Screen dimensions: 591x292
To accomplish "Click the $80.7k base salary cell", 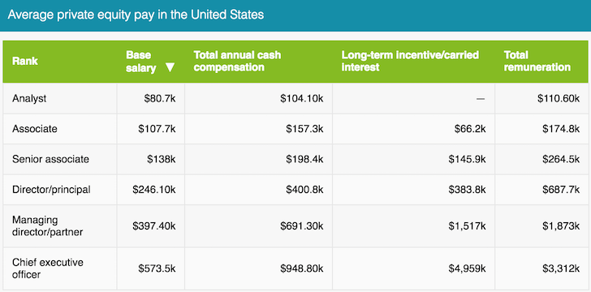I will 151,98.
